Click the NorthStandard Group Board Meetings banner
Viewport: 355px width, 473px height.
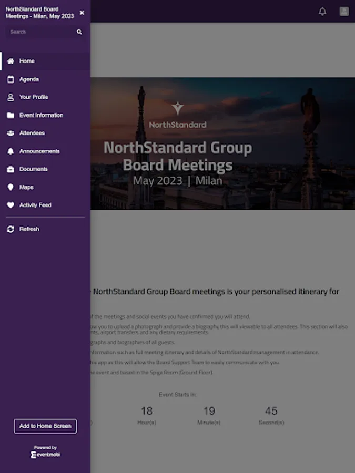tap(222, 143)
